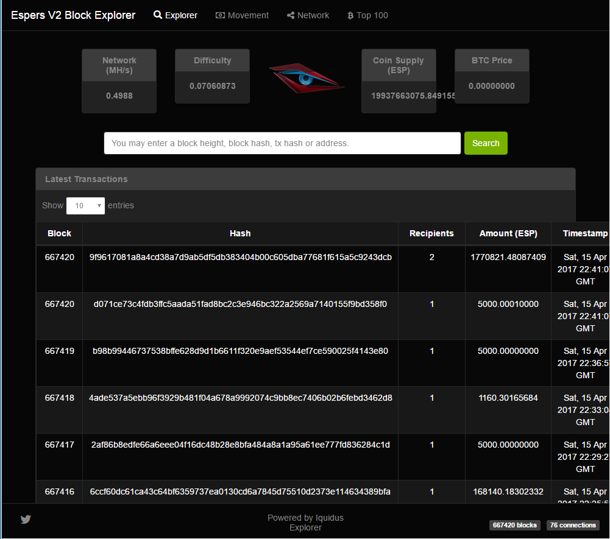Image resolution: width=610 pixels, height=539 pixels.
Task: Click the amount 1770821.48087409
Action: tap(508, 257)
